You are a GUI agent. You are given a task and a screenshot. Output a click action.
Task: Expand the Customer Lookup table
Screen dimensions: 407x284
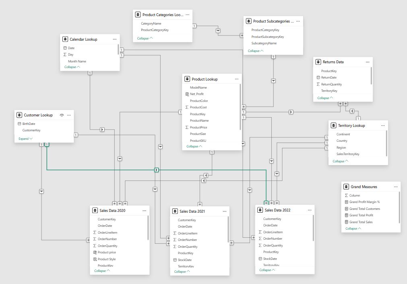click(x=25, y=139)
